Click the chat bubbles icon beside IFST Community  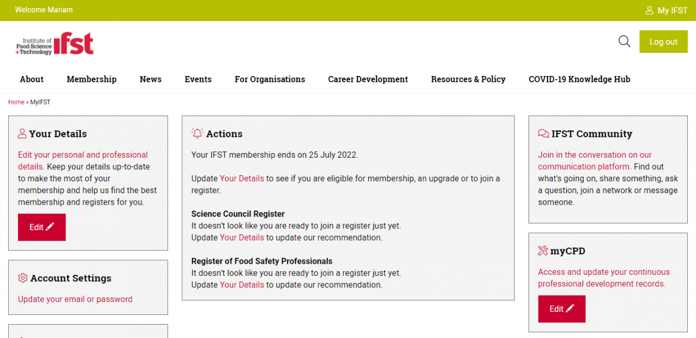(x=543, y=133)
